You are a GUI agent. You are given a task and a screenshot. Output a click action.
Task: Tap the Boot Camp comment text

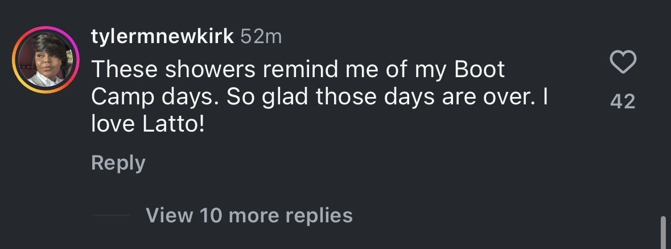coord(319,96)
